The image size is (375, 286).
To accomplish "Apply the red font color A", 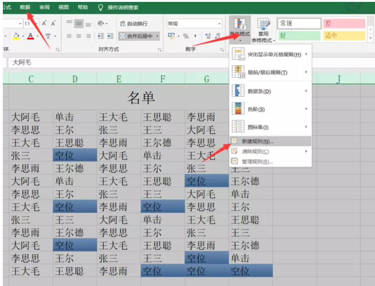I will [x=30, y=36].
